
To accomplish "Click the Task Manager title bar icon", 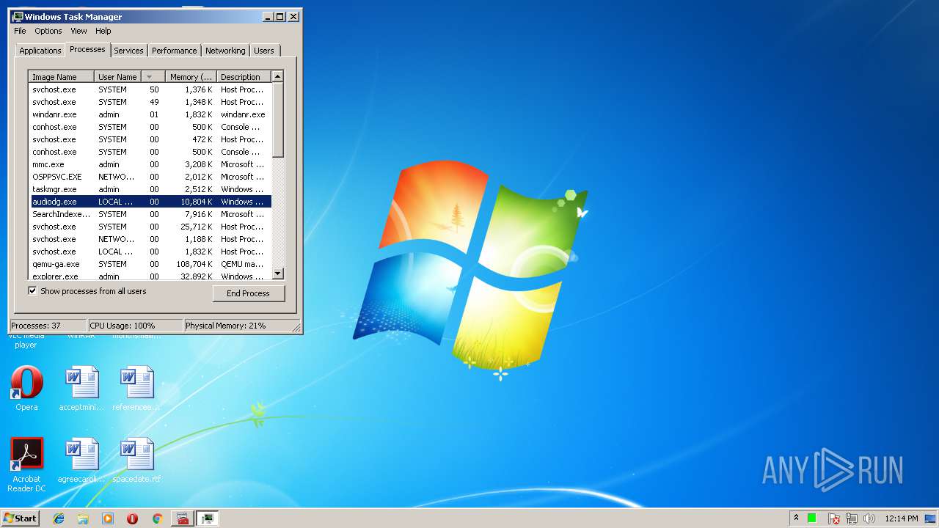I will 18,16.
